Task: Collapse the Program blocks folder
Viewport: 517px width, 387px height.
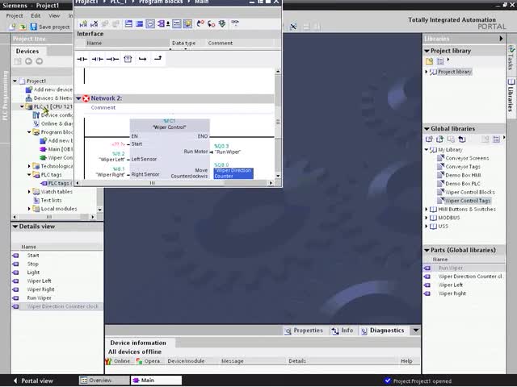Action: [x=29, y=132]
